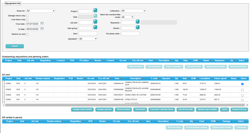
Task: Open the Item group lookup icon
Action: click(x=95, y=27)
